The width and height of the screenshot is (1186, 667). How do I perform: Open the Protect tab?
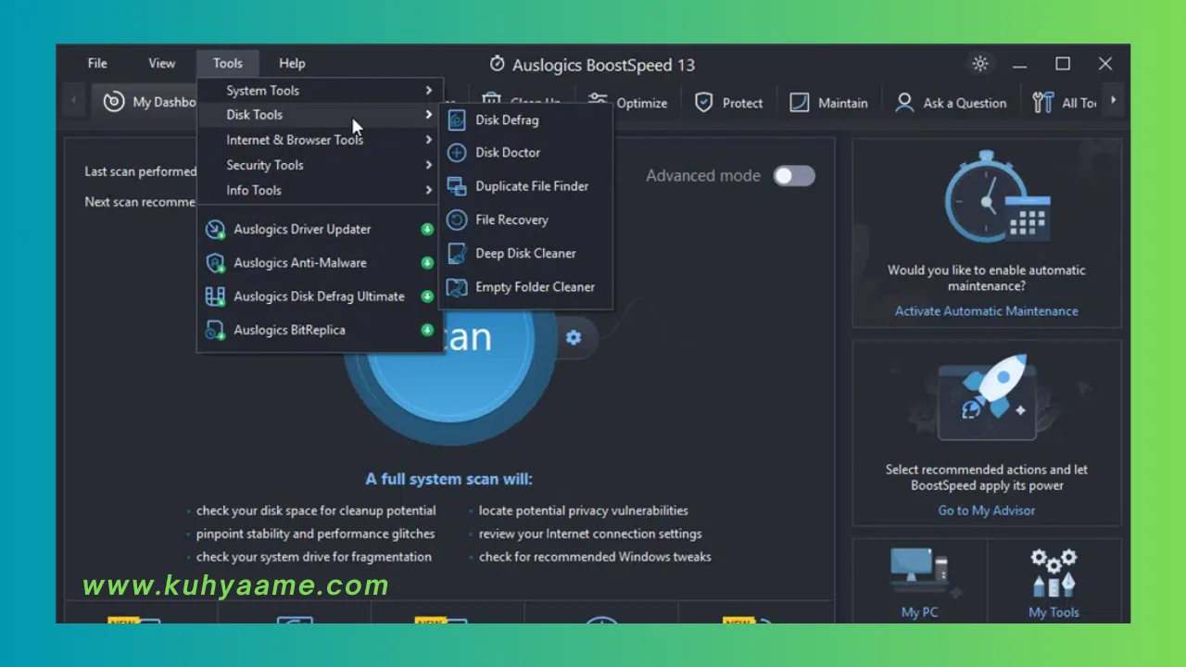tap(729, 103)
